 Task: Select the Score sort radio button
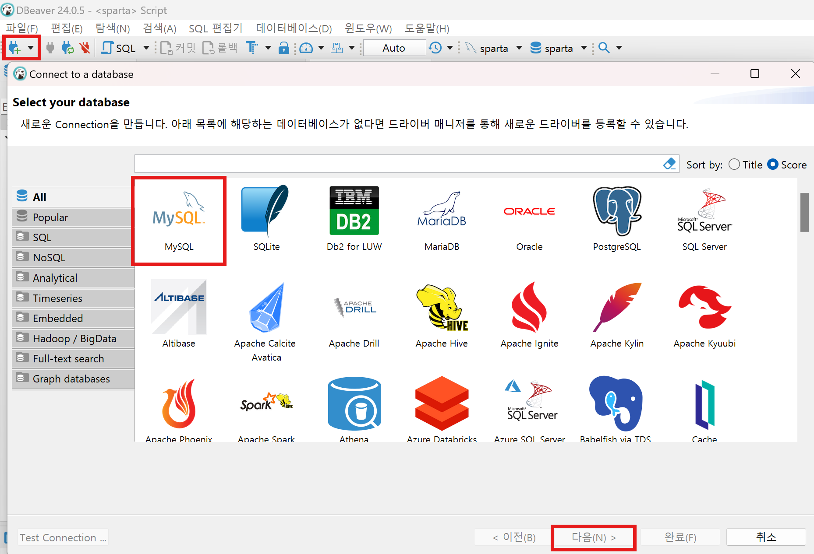773,165
